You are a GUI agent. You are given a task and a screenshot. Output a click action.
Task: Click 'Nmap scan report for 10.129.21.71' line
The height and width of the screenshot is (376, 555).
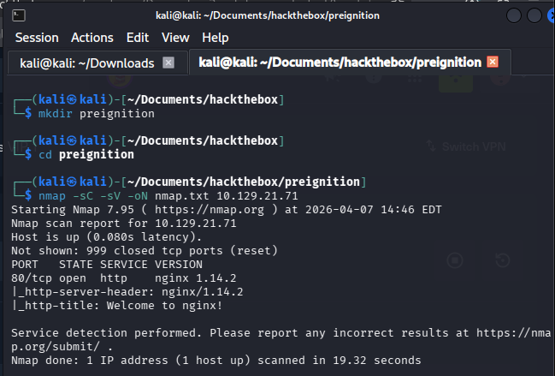click(123, 224)
